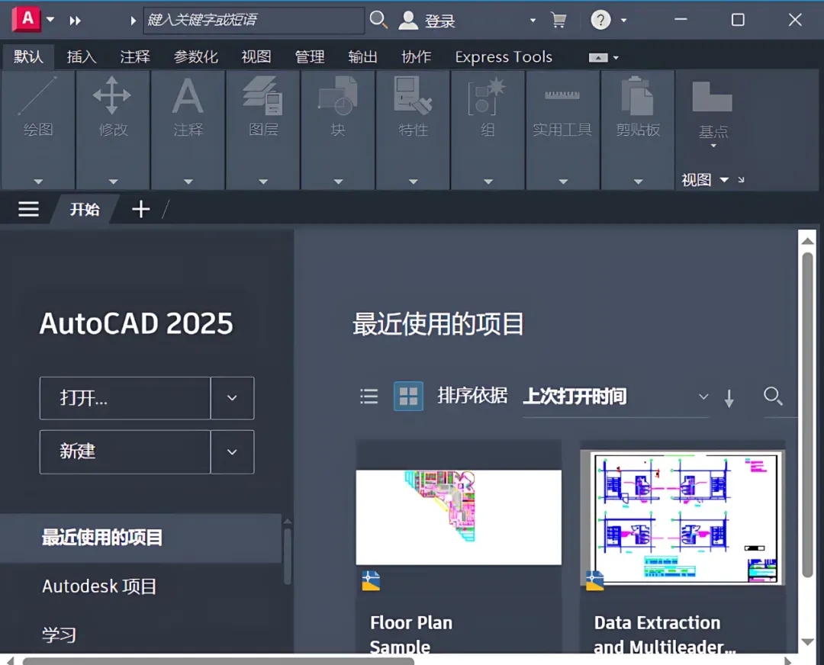Click the 剪贴板 clipboard panel icon
The height and width of the screenshot is (665, 824).
[637, 95]
